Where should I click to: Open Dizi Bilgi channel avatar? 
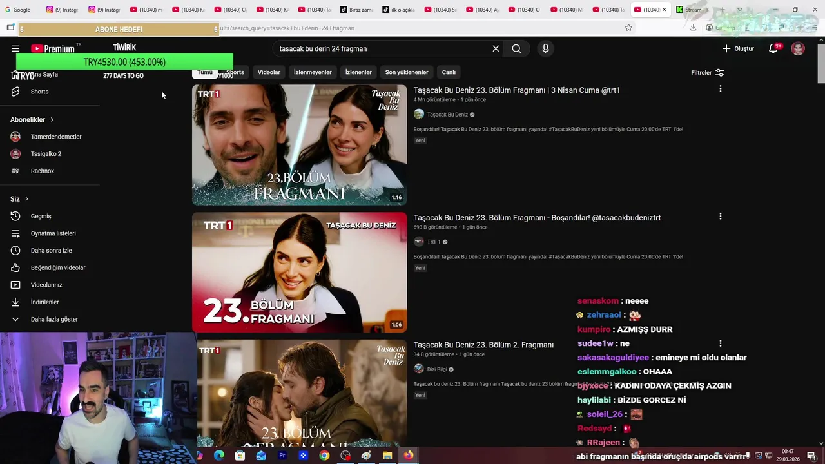pyautogui.click(x=419, y=369)
